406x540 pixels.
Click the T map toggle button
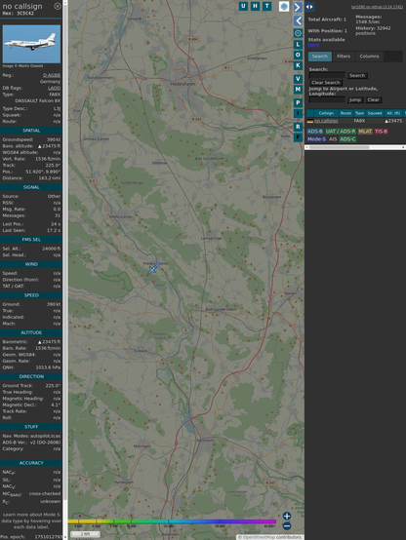pos(266,6)
